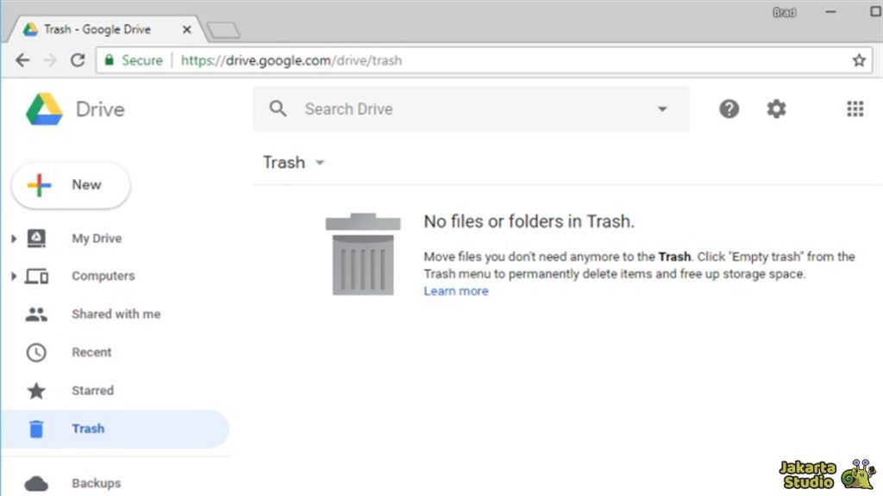Click 'No files or folders in Trash.' text

click(529, 221)
